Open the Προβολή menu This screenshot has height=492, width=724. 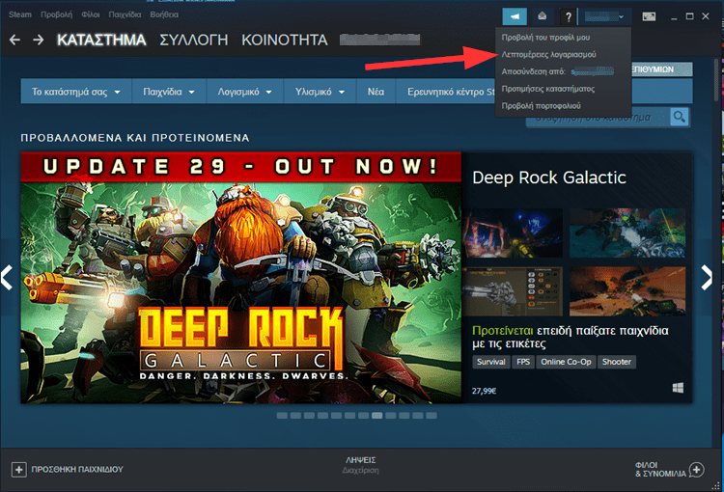56,14
